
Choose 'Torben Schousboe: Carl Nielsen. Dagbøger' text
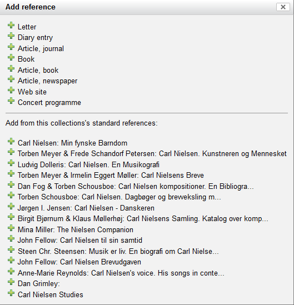(x=119, y=197)
